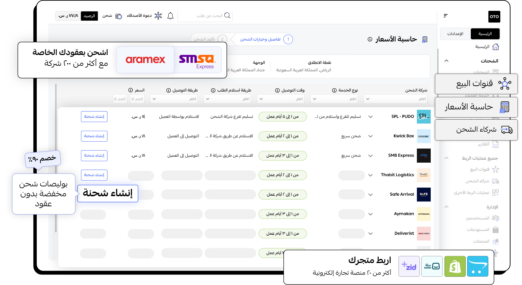Screen dimensions: 522x285
Task: Click the home icon in sidebar
Action: click(495, 47)
